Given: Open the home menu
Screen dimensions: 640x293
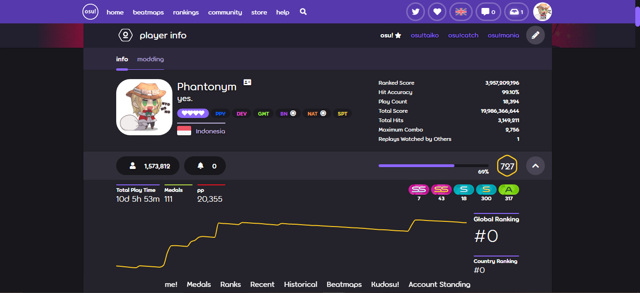Looking at the screenshot, I should pyautogui.click(x=115, y=12).
